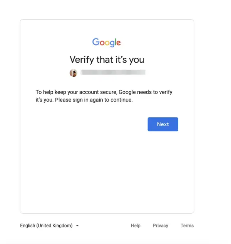231x244 pixels.
Task: Expand the English (United Kingdom) language dropdown
Action: (50, 226)
